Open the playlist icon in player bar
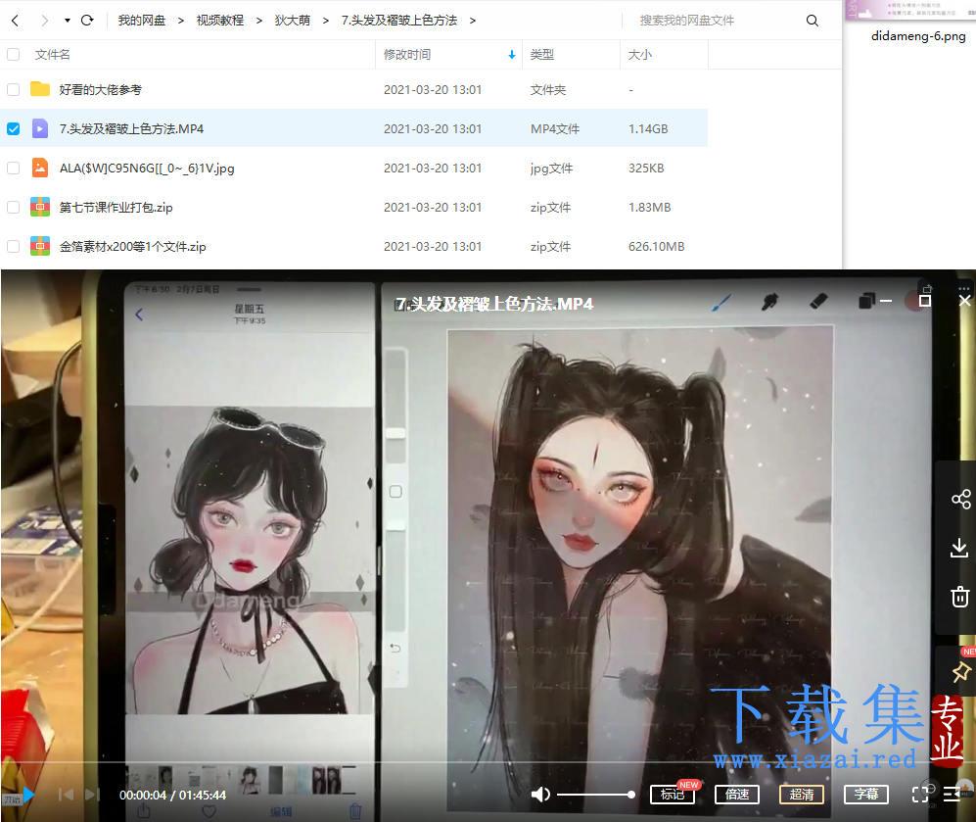976x822 pixels. click(952, 794)
